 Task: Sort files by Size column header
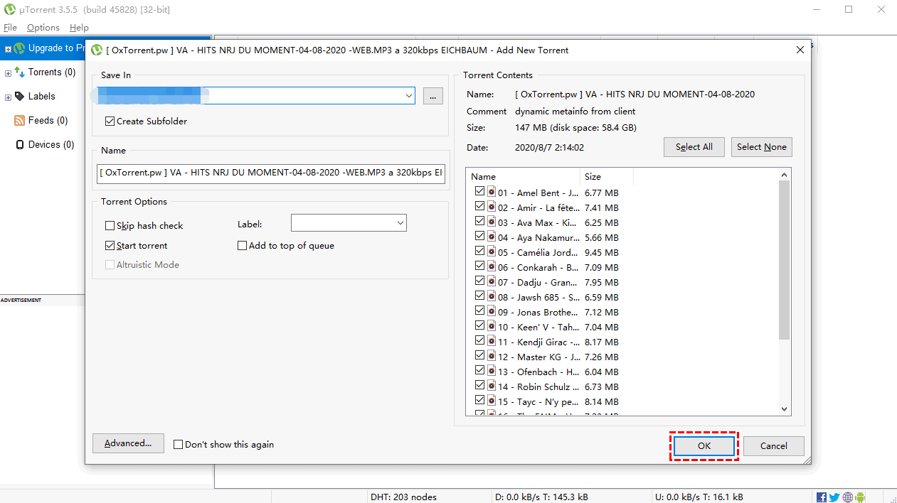point(606,177)
